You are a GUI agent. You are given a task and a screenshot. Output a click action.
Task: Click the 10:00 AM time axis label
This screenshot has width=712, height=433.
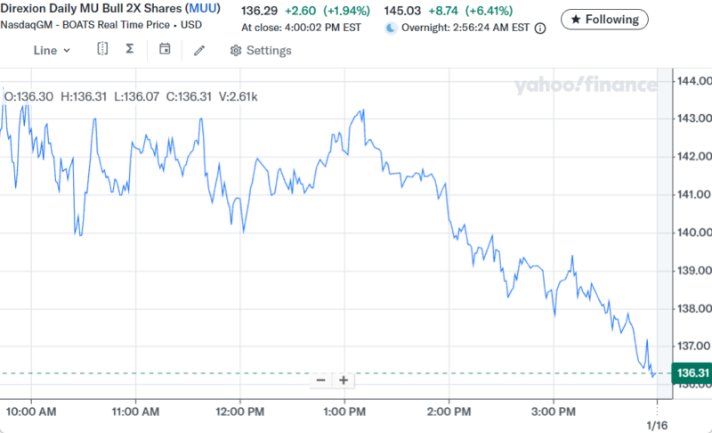pyautogui.click(x=31, y=412)
